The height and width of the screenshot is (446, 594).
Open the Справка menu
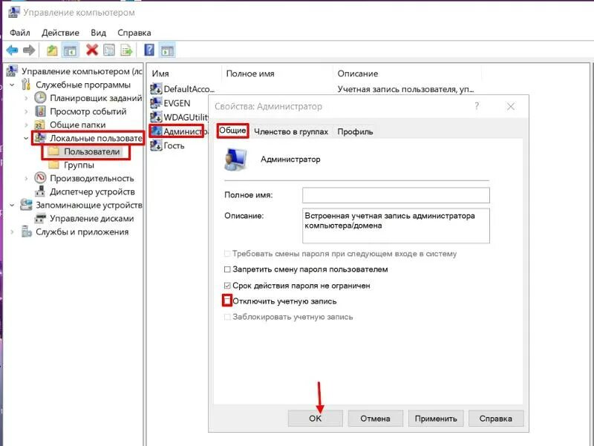[x=134, y=33]
